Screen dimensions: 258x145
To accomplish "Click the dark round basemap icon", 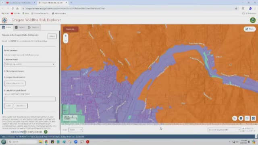I will (x=241, y=118).
